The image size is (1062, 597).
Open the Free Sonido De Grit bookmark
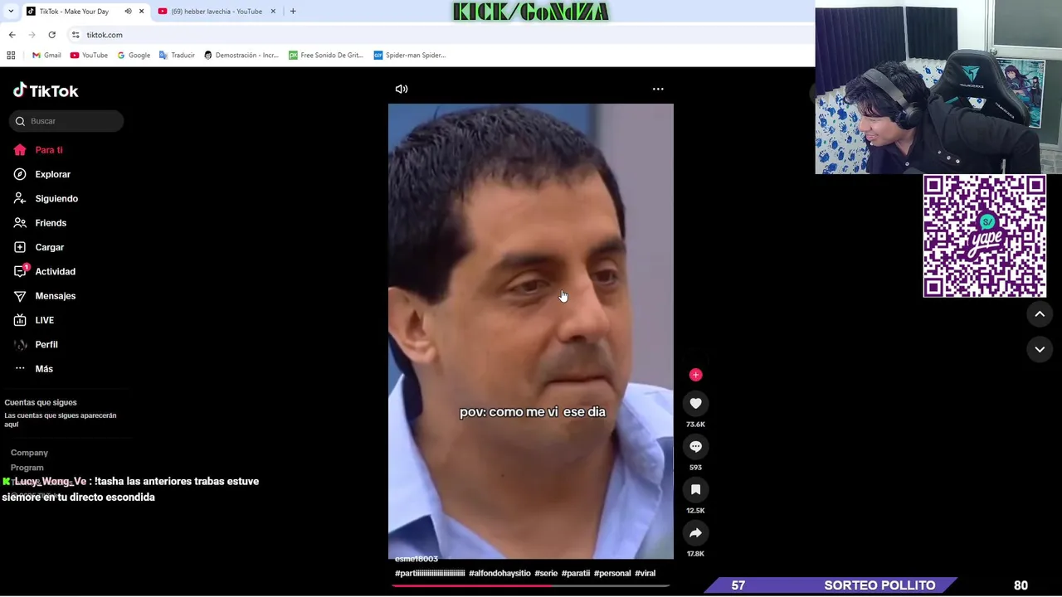[x=326, y=56]
